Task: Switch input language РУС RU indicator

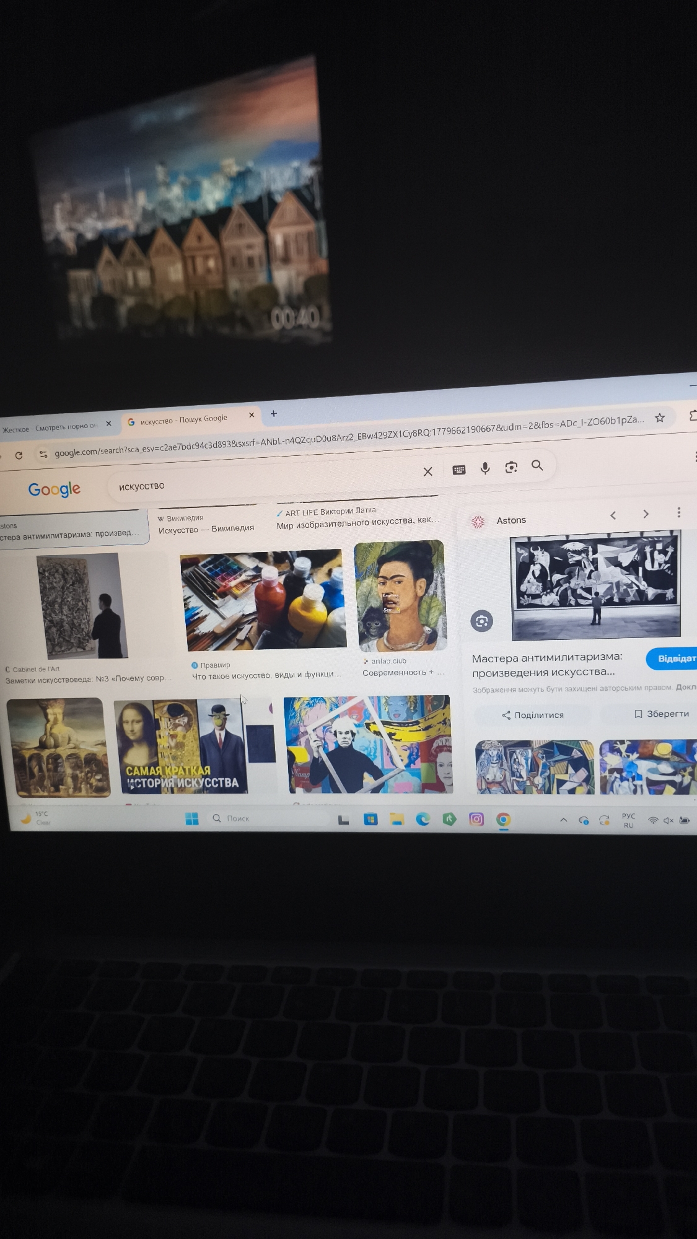Action: 628,820
